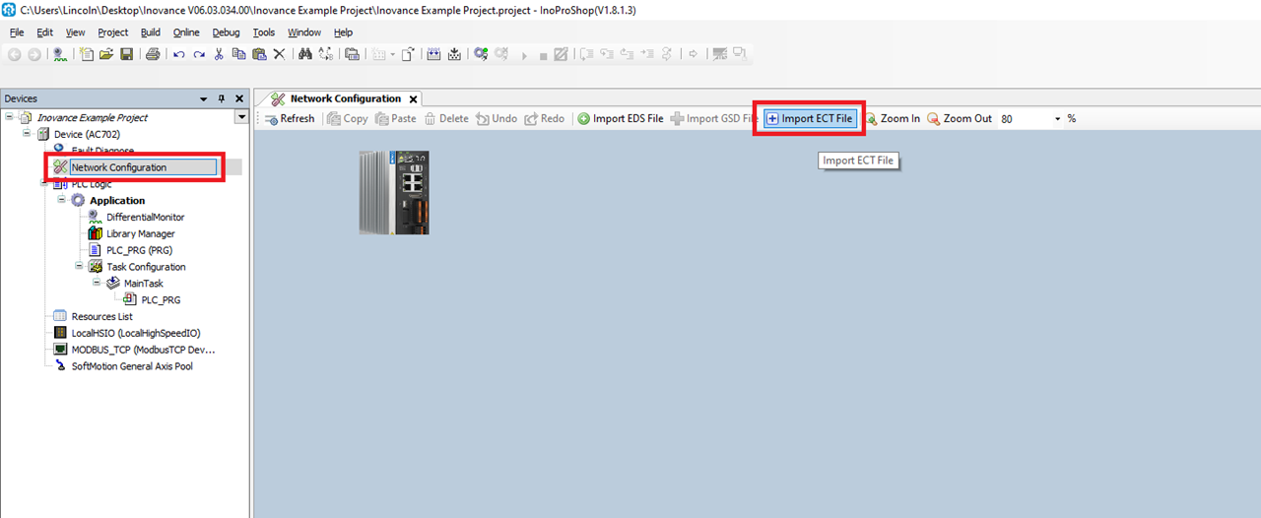Click the New project icon
The width and height of the screenshot is (1261, 518).
pos(87,54)
